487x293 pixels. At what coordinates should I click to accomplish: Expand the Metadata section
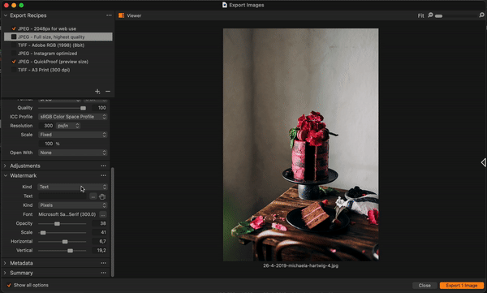pyautogui.click(x=5, y=263)
